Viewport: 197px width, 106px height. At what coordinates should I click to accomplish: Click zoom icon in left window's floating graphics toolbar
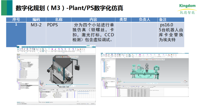point(58,57)
